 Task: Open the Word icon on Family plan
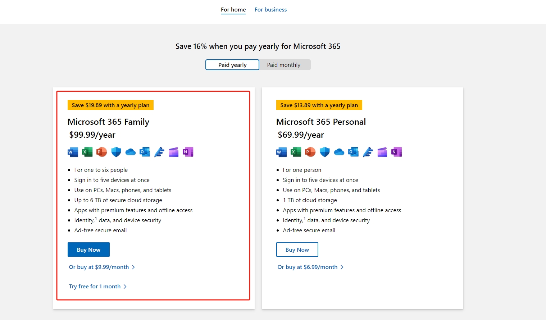pos(73,152)
